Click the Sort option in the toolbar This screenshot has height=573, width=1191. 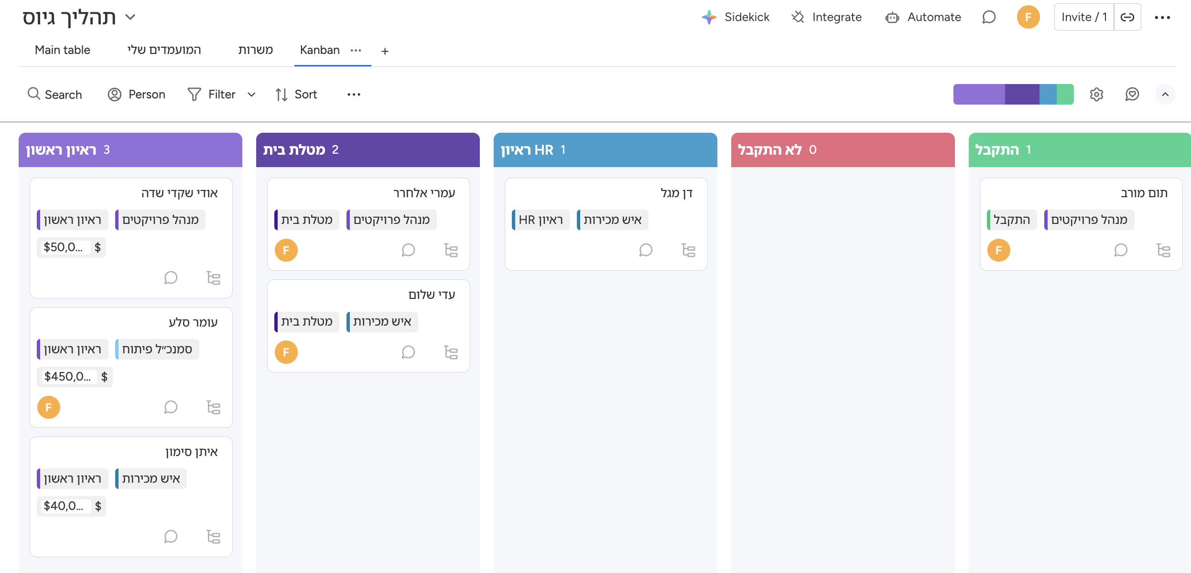pos(295,94)
